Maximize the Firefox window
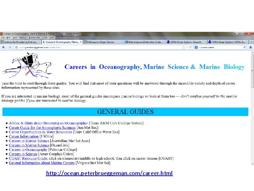254x191 pixels. (242, 34)
